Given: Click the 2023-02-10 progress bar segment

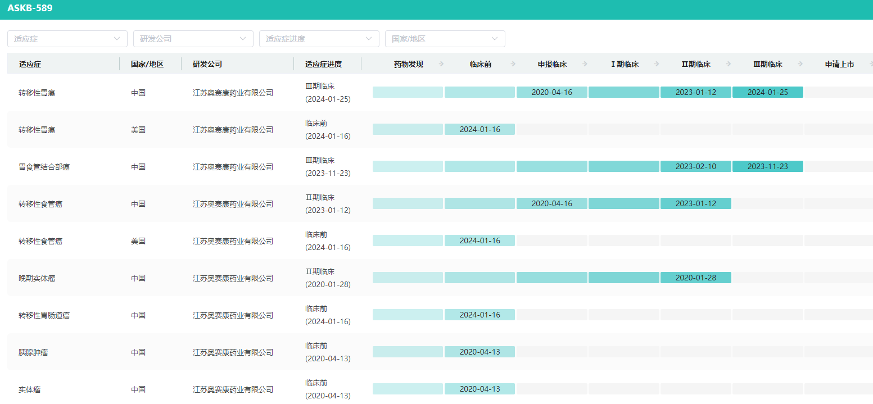Looking at the screenshot, I should (x=695, y=166).
